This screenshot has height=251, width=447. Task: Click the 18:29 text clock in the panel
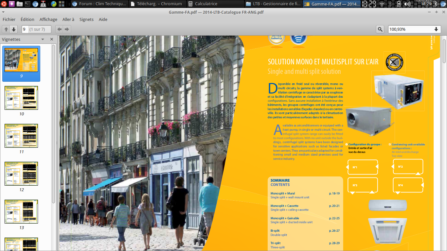pos(426,4)
